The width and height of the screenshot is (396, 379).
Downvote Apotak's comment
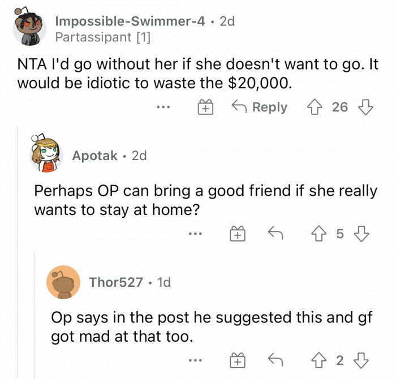coord(360,234)
